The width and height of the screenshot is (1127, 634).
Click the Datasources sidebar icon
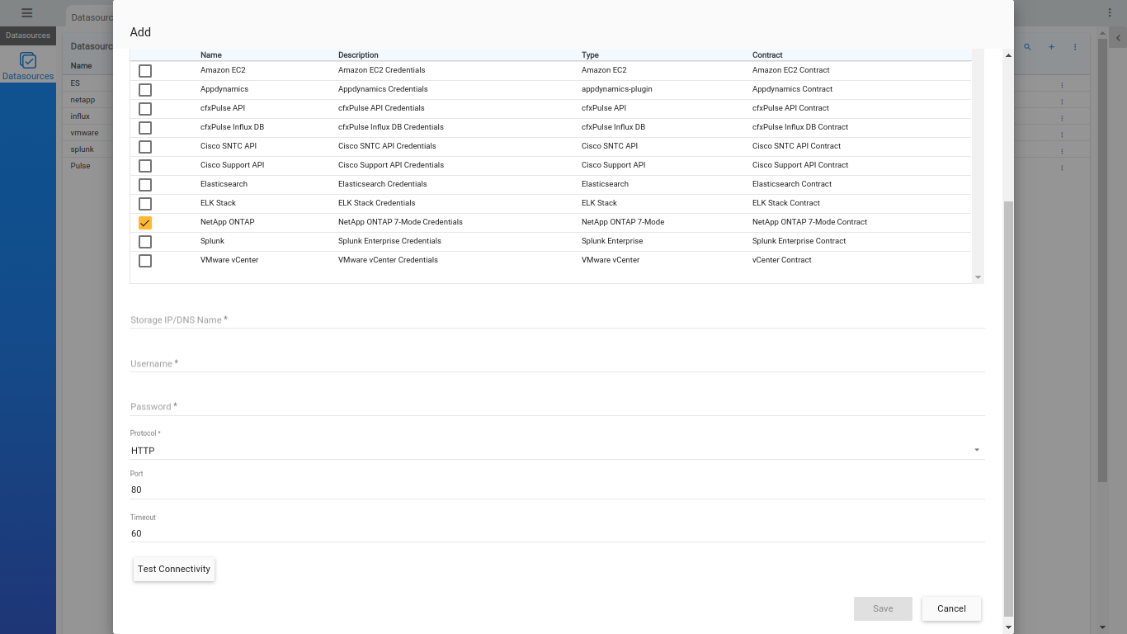tap(28, 61)
